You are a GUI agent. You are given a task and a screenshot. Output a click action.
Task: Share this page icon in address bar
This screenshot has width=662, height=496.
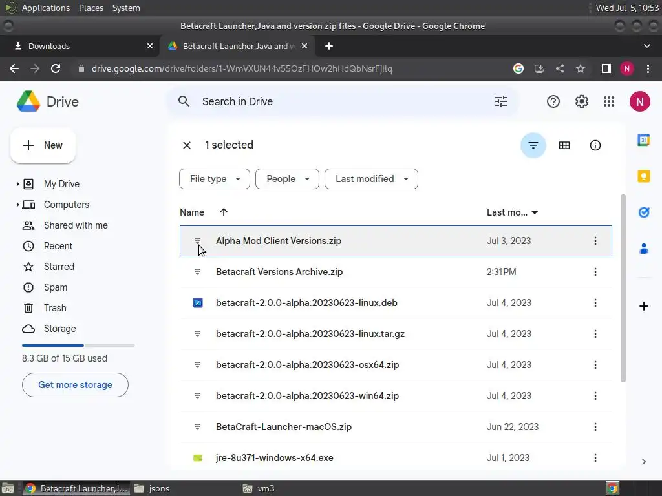coord(560,68)
